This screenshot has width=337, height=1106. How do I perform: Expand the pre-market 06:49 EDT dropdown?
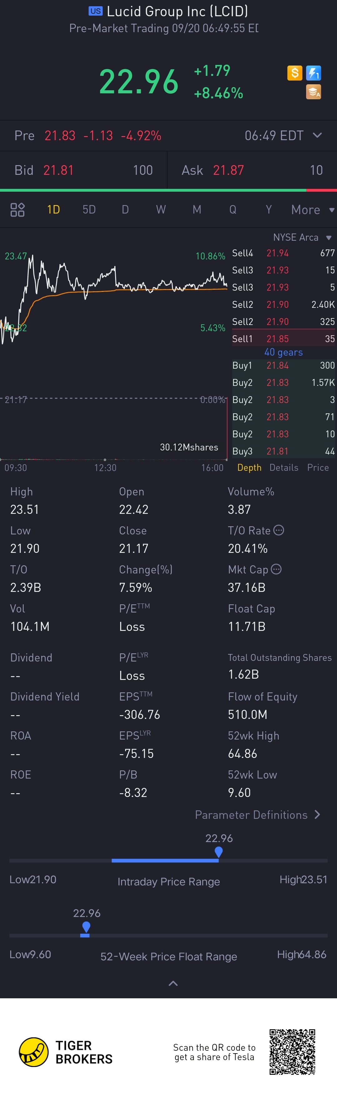317,135
